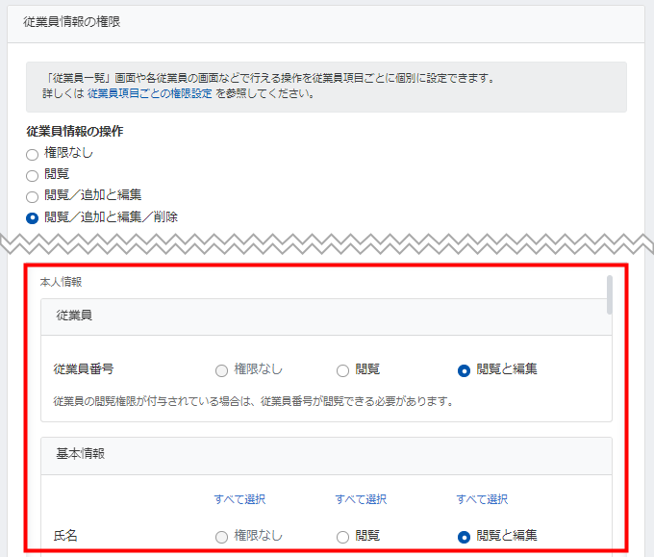The width and height of the screenshot is (654, 557).
Task: Set 氏名 to 権限なし
Action: point(221,537)
